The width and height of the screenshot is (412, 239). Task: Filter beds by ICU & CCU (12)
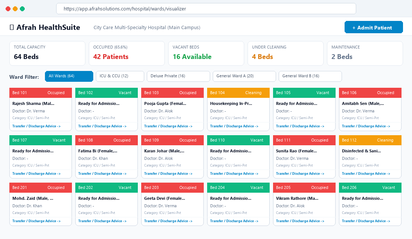120,76
